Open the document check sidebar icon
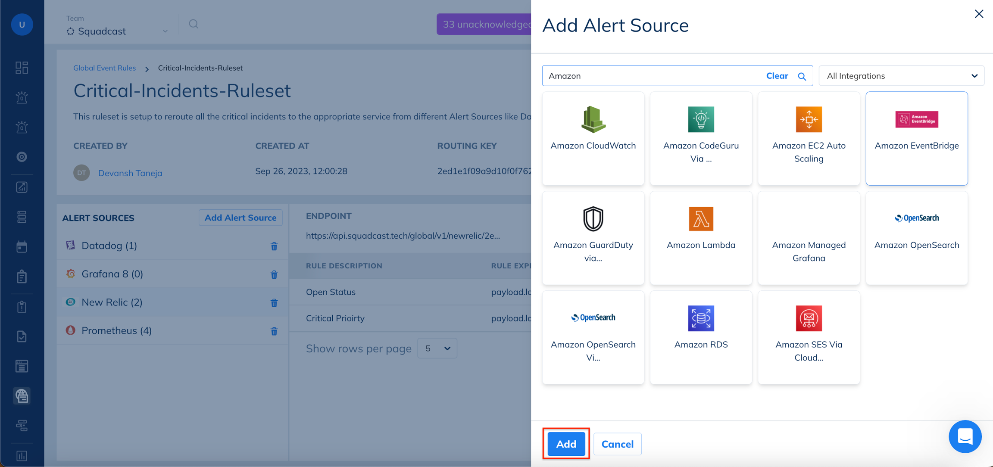The height and width of the screenshot is (467, 993). click(x=22, y=336)
